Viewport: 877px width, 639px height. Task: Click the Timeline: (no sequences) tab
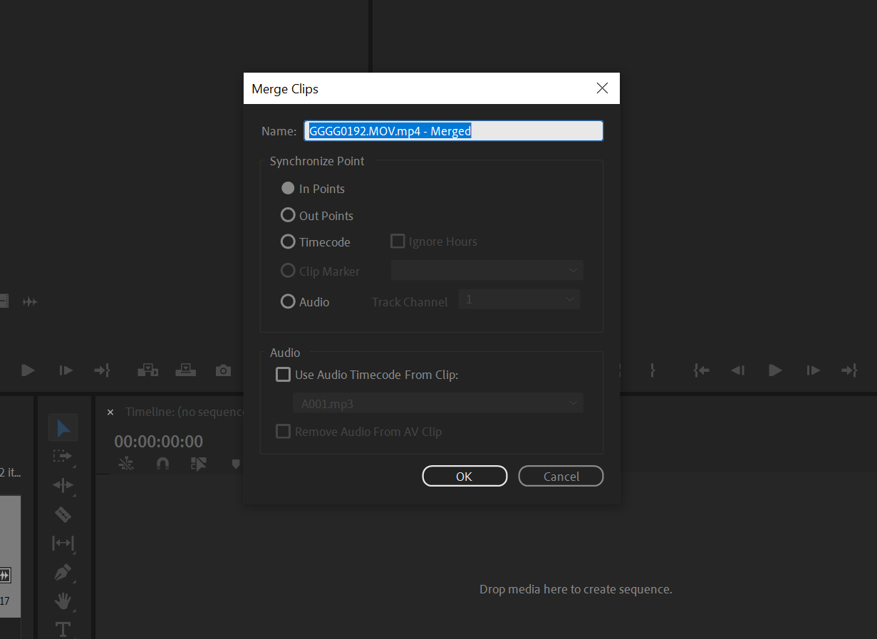(x=185, y=412)
